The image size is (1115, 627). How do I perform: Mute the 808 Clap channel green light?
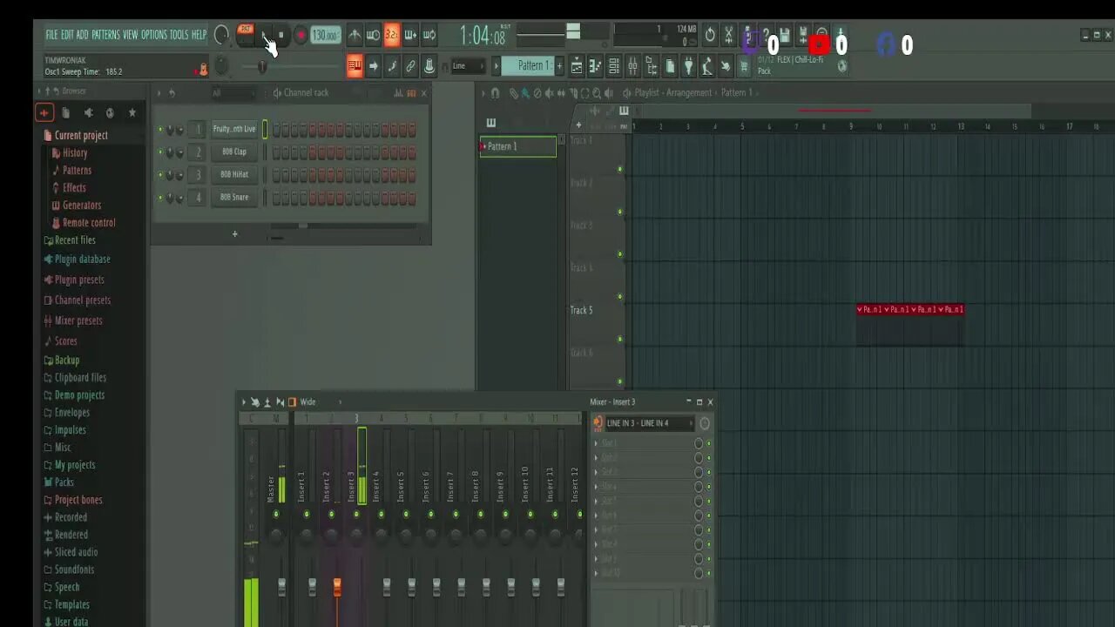coord(159,152)
